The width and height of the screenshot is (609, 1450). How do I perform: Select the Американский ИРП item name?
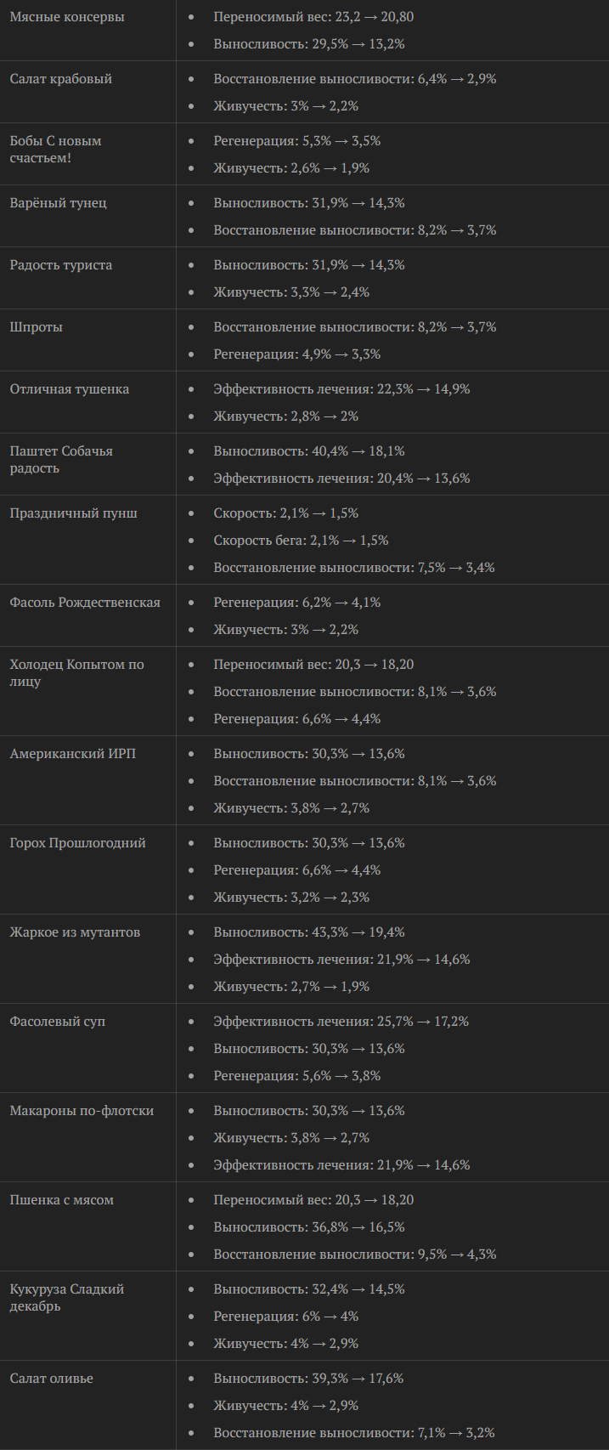73,754
